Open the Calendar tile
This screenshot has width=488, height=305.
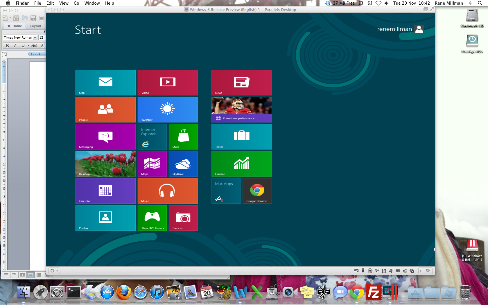[x=105, y=191]
